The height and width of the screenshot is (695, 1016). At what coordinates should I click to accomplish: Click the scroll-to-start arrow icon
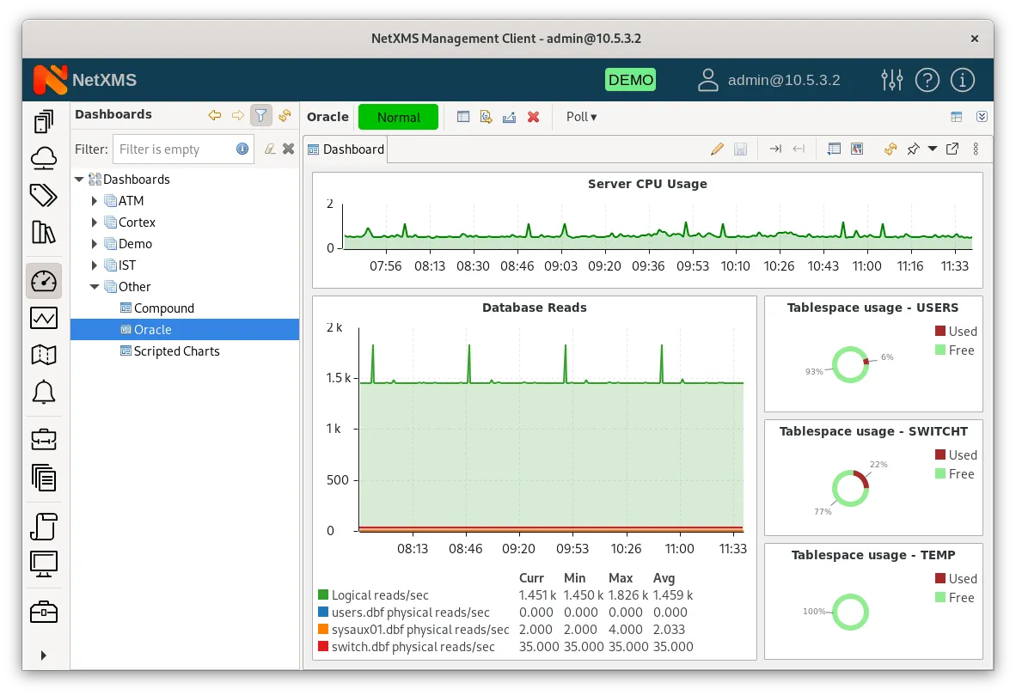click(x=799, y=149)
